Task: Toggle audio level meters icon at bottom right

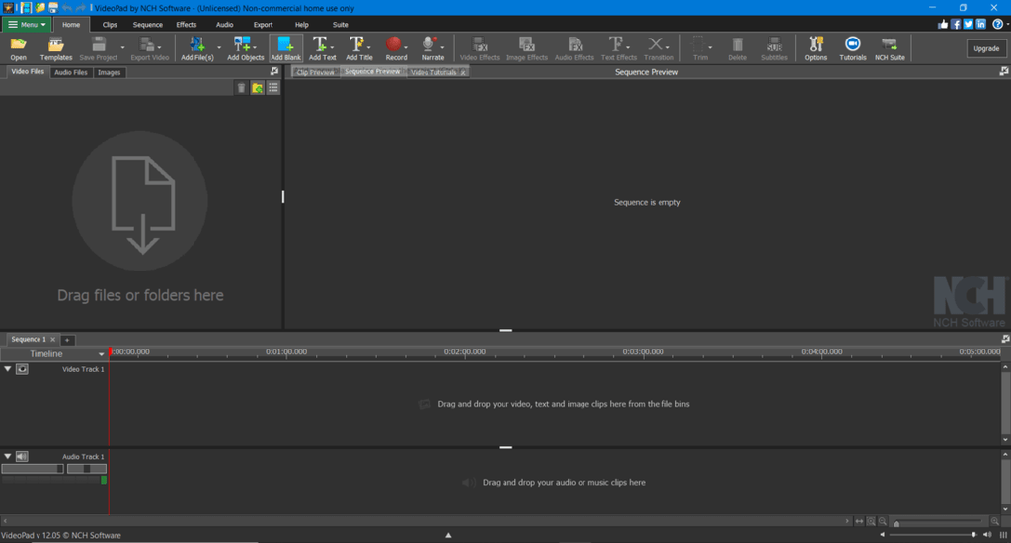Action: pyautogui.click(x=1003, y=535)
